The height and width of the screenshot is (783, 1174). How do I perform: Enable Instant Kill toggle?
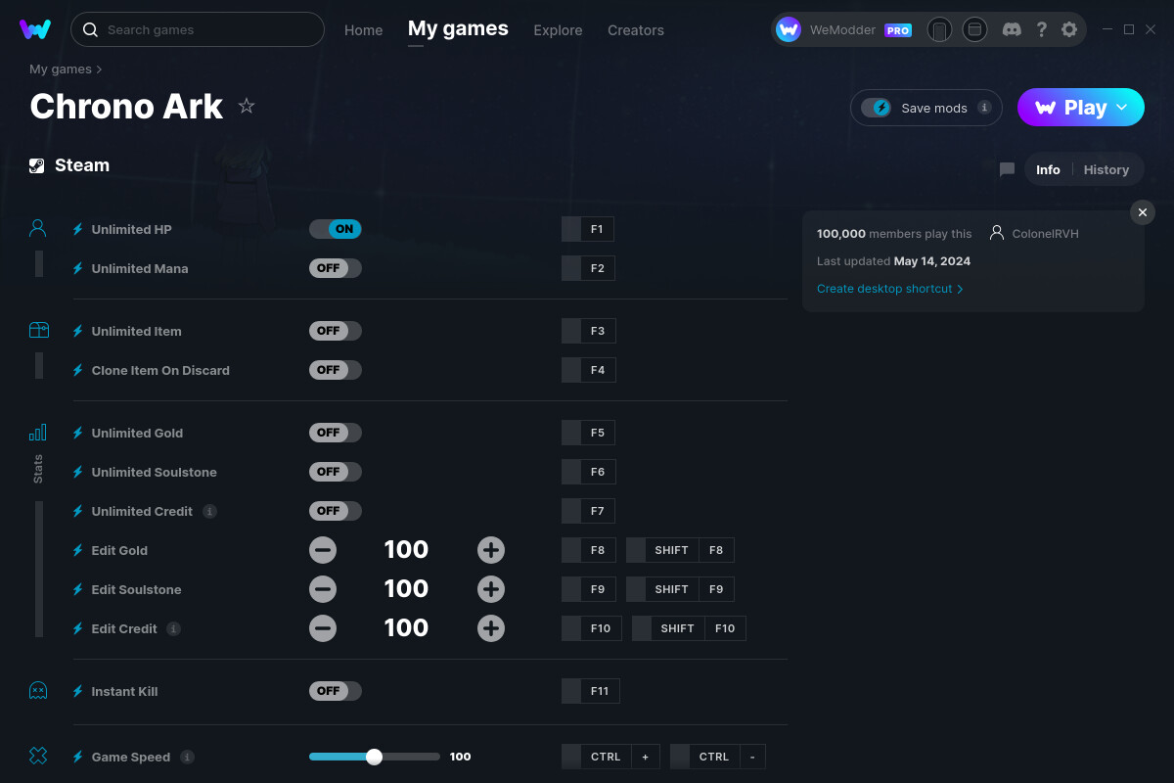[x=336, y=691]
